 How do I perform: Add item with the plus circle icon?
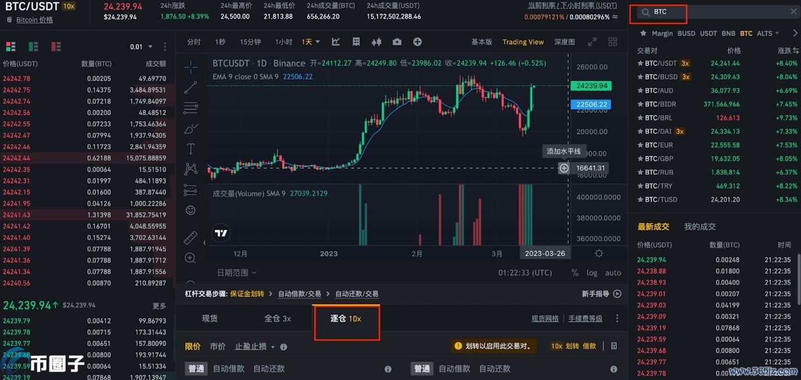[x=417, y=42]
